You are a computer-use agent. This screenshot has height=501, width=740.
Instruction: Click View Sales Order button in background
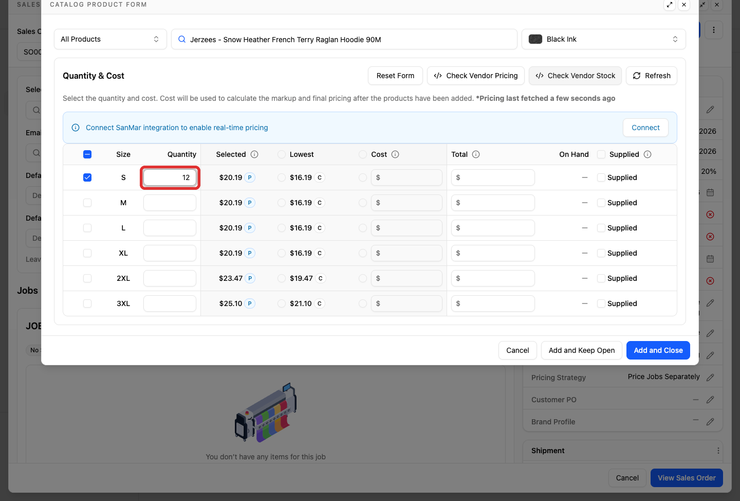click(687, 478)
